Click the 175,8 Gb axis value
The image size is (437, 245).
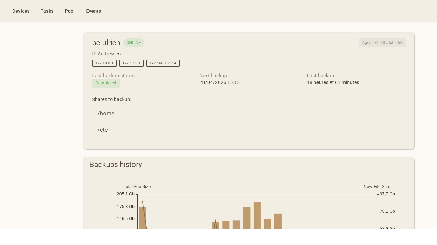click(x=126, y=207)
